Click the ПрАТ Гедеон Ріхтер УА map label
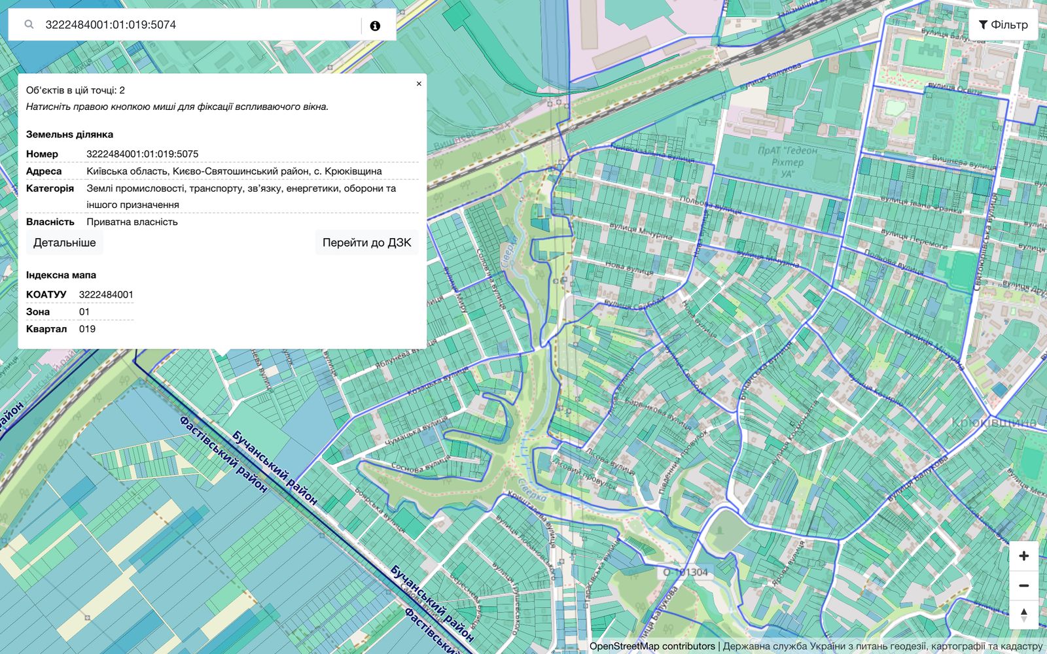1047x654 pixels. (x=787, y=162)
